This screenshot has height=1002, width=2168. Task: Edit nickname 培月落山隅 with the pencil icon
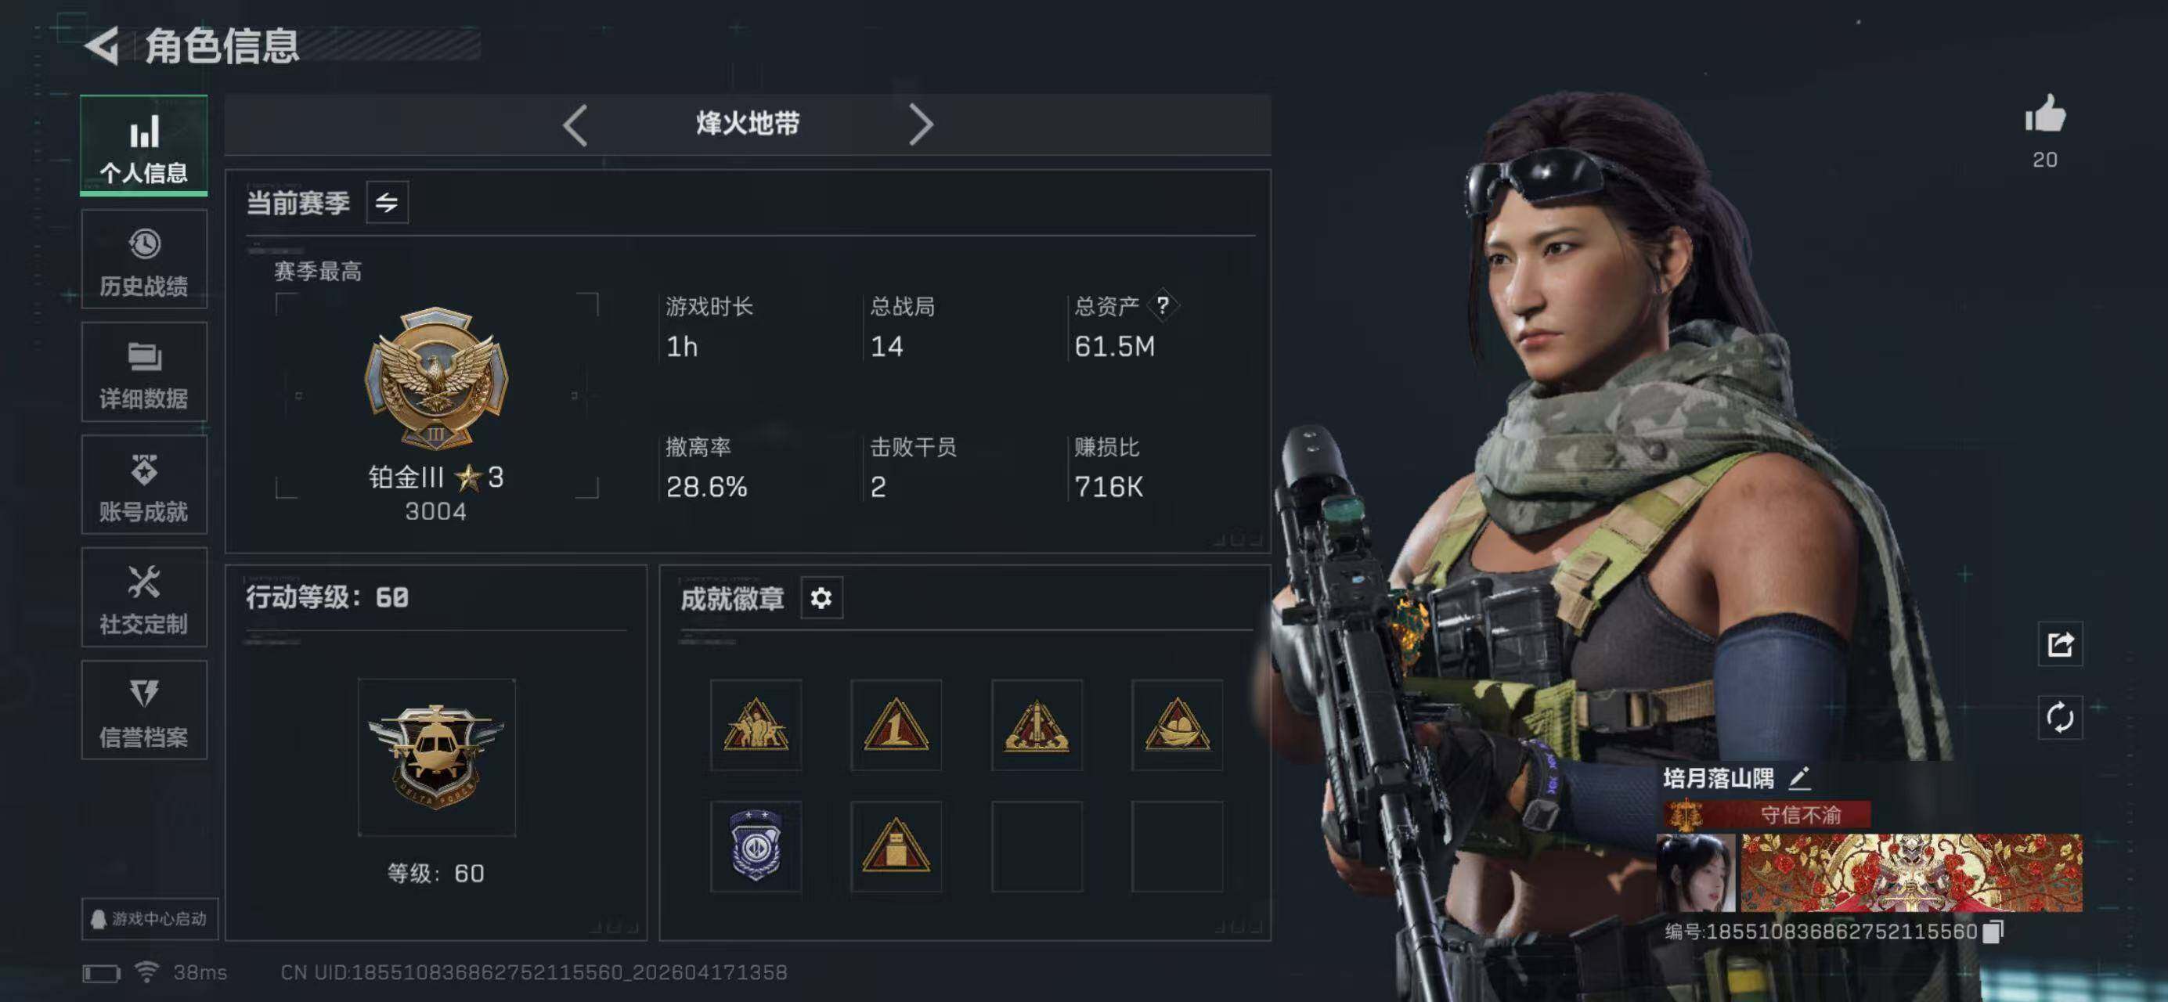click(x=1798, y=778)
